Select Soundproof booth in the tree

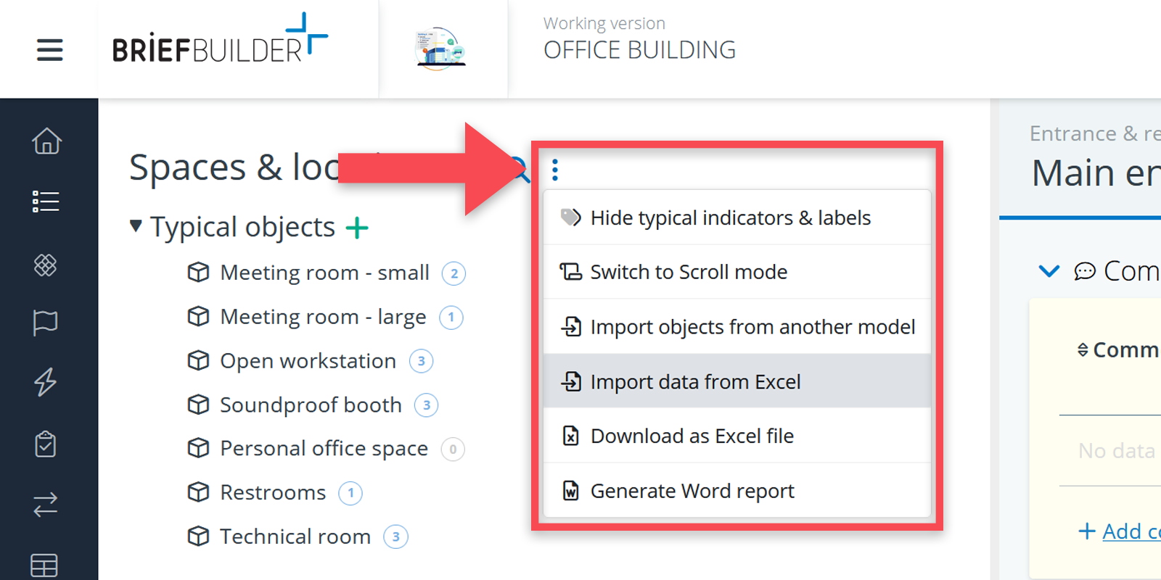[311, 405]
